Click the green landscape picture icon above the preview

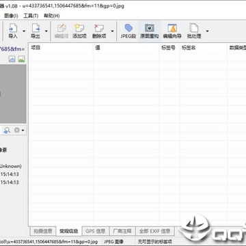tap(21, 59)
